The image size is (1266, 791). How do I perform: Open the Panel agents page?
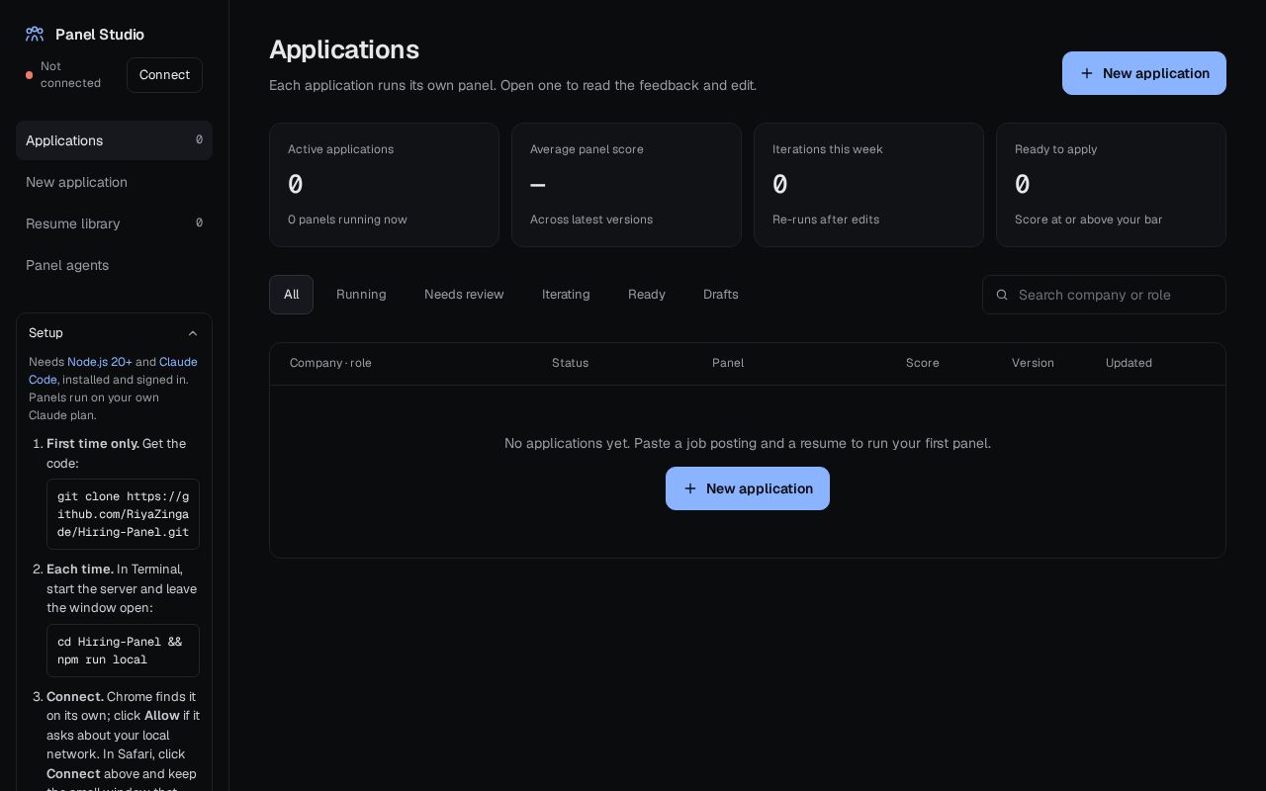click(x=114, y=265)
